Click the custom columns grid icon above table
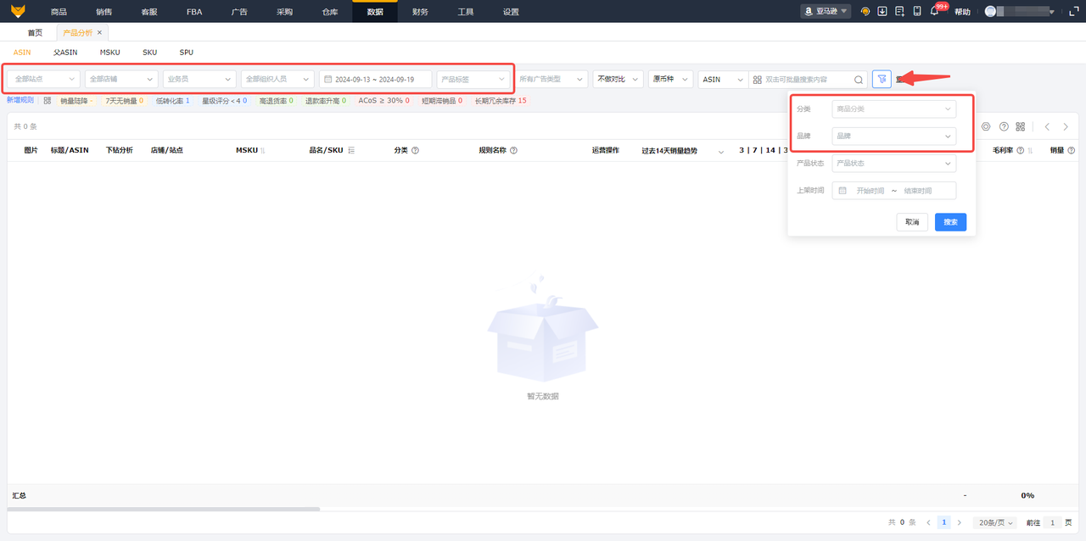Screen dimensions: 1086x541 pos(1021,126)
